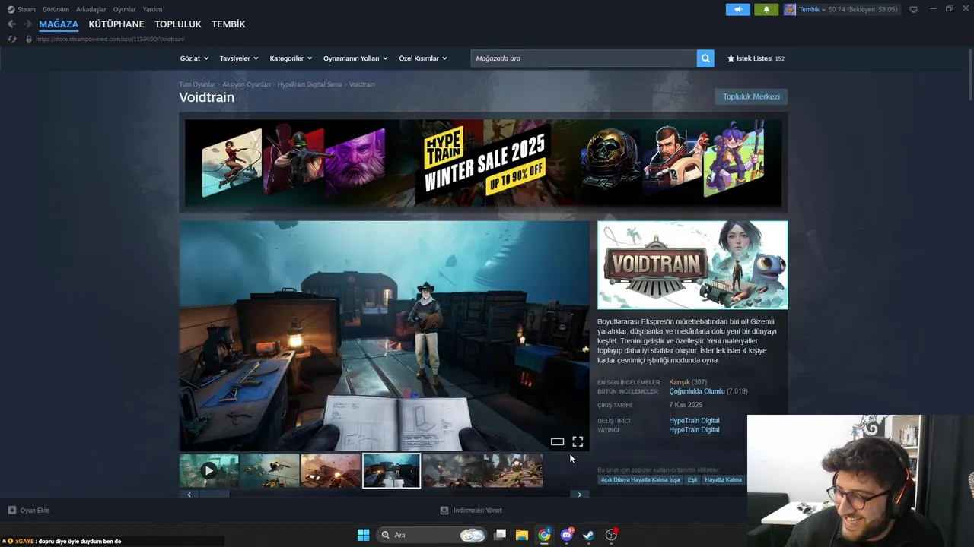The height and width of the screenshot is (547, 974).
Task: Click the store URL address bar
Action: [x=110, y=39]
